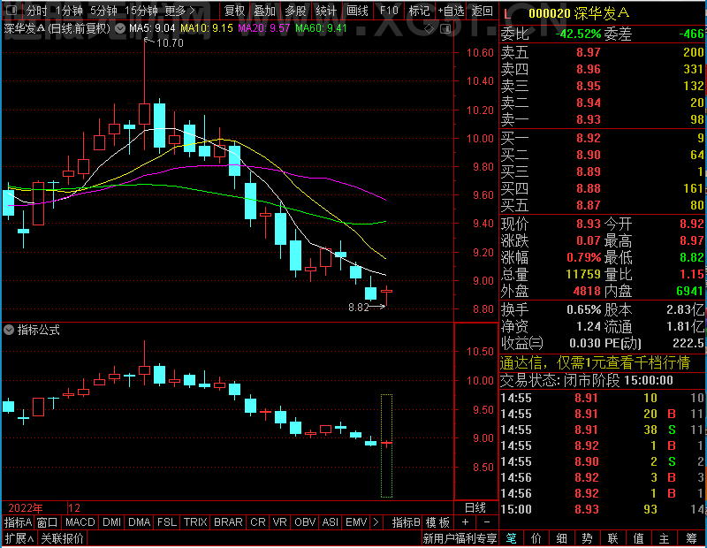Select the 5分钟 chart period
Screen dimensions: 707x548
click(x=103, y=11)
